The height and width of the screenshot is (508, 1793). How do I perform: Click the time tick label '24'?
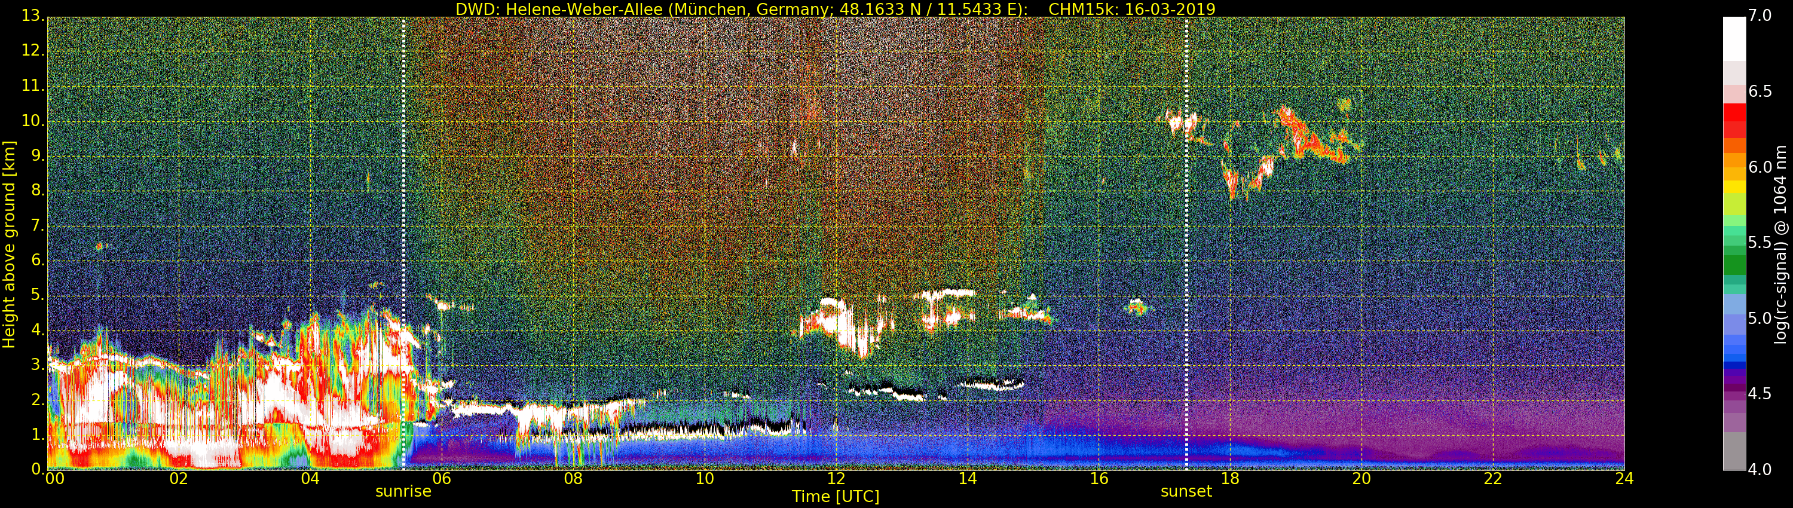point(1624,479)
